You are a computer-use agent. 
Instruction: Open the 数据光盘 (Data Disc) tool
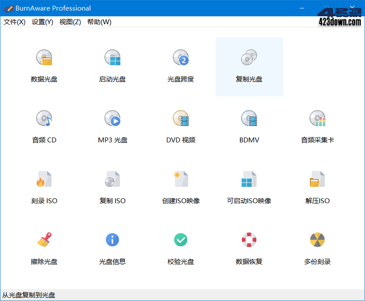coord(44,66)
